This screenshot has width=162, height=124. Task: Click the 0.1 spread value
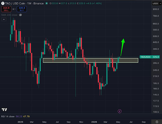14,9
